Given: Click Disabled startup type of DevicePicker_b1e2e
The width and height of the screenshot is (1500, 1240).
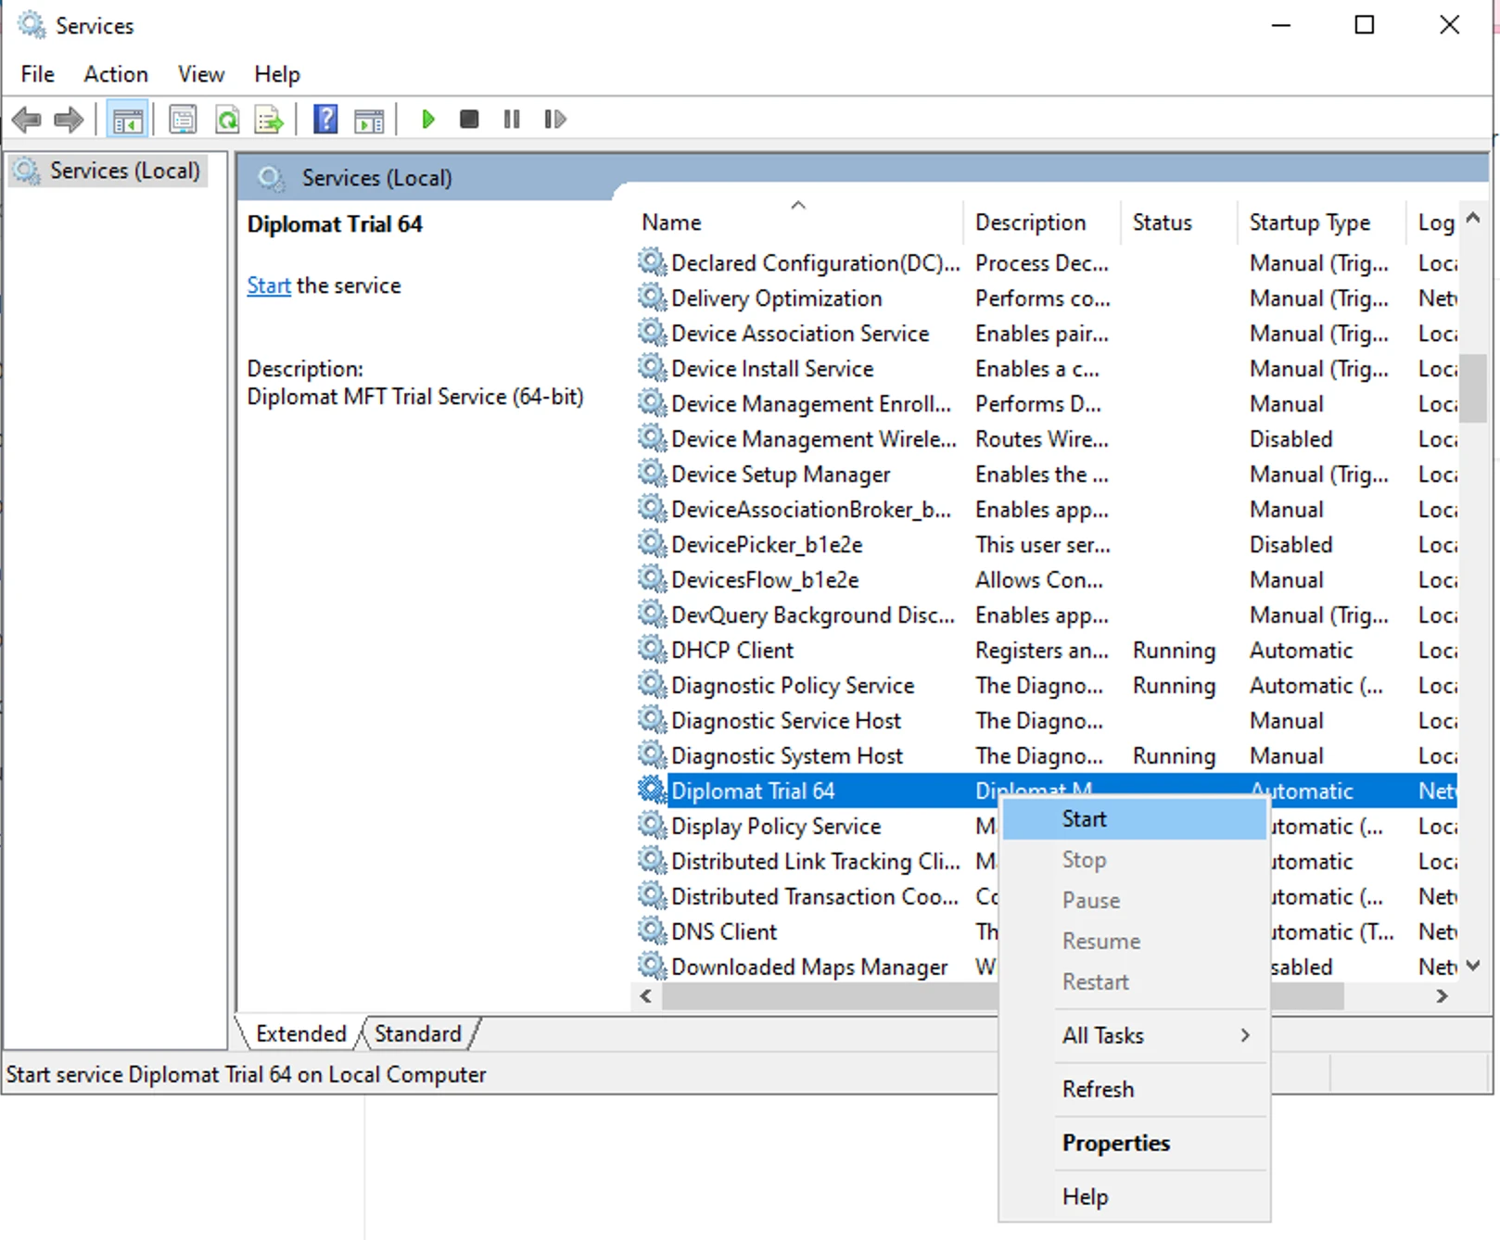Looking at the screenshot, I should pos(1290,544).
